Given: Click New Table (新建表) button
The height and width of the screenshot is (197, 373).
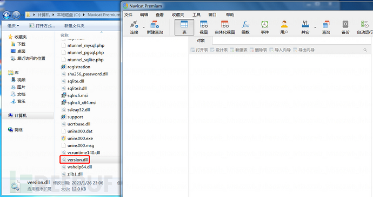Looking at the screenshot, I should coord(238,50).
